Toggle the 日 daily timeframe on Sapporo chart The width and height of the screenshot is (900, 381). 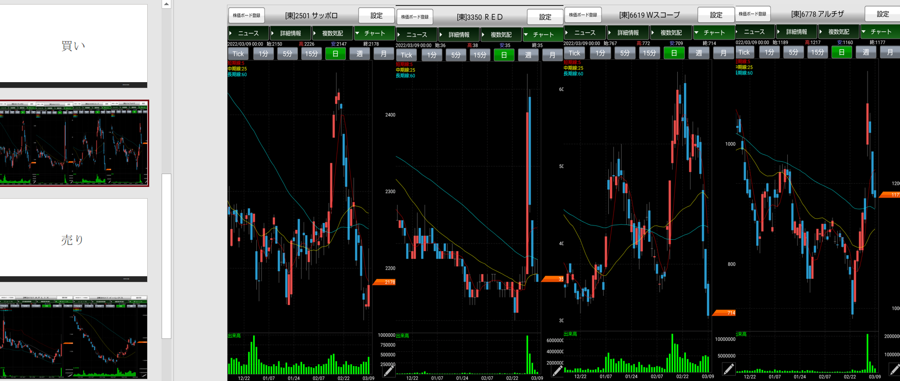click(x=335, y=54)
